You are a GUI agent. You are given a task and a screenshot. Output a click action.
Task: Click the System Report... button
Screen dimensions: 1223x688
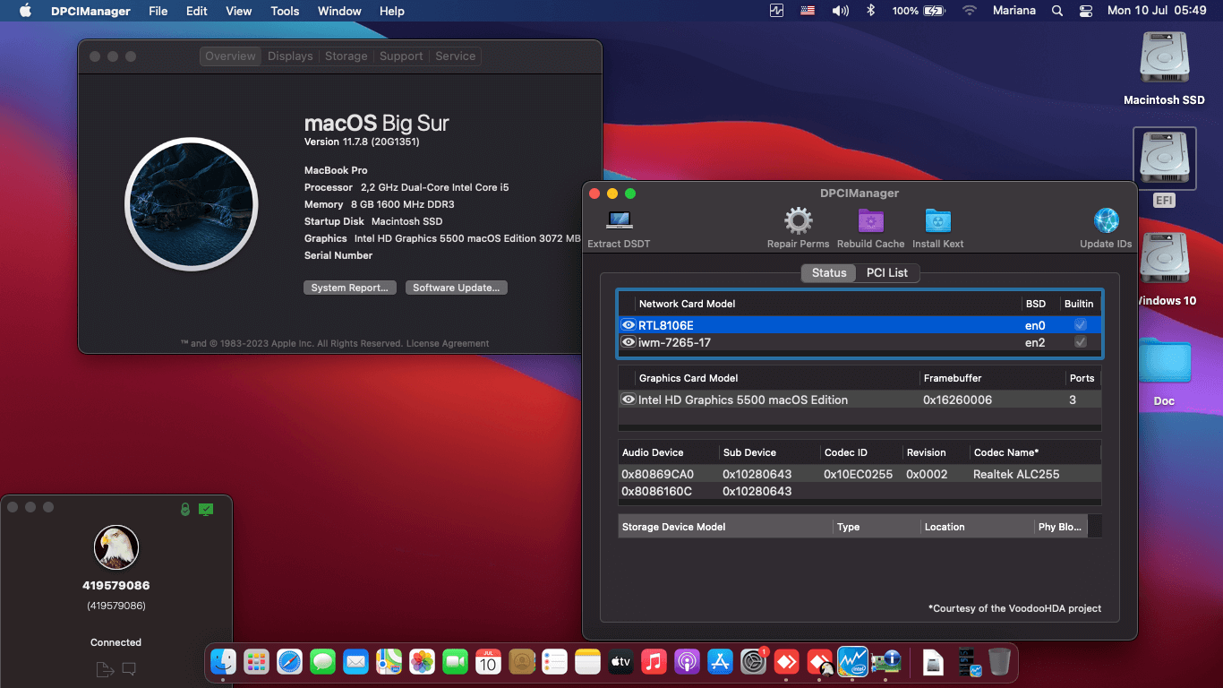click(x=349, y=288)
